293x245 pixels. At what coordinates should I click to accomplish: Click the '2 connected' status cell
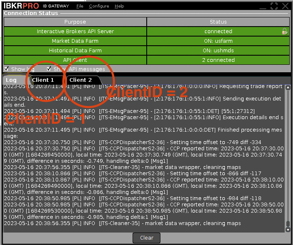pos(218,60)
